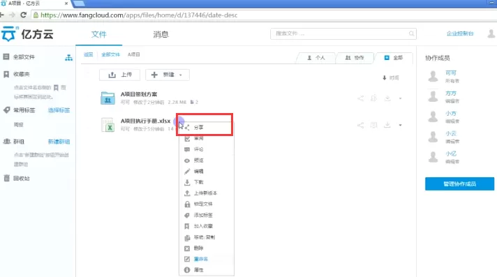Viewport: 497px width, 277px height.
Task: Choose 分享 in the context menu
Action: [x=207, y=128]
